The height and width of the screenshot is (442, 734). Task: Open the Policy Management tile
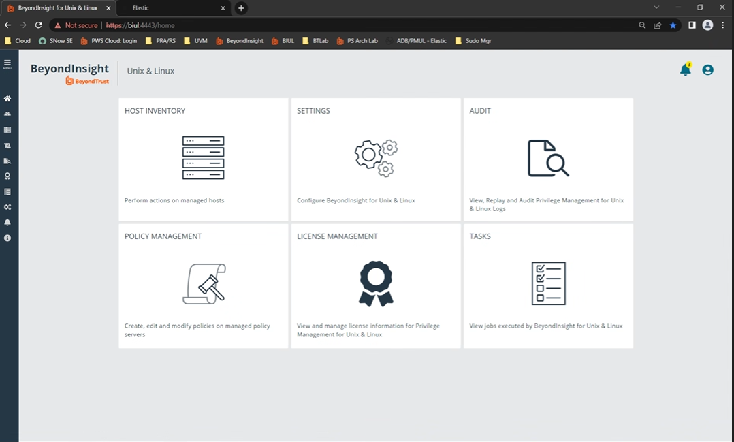(203, 285)
